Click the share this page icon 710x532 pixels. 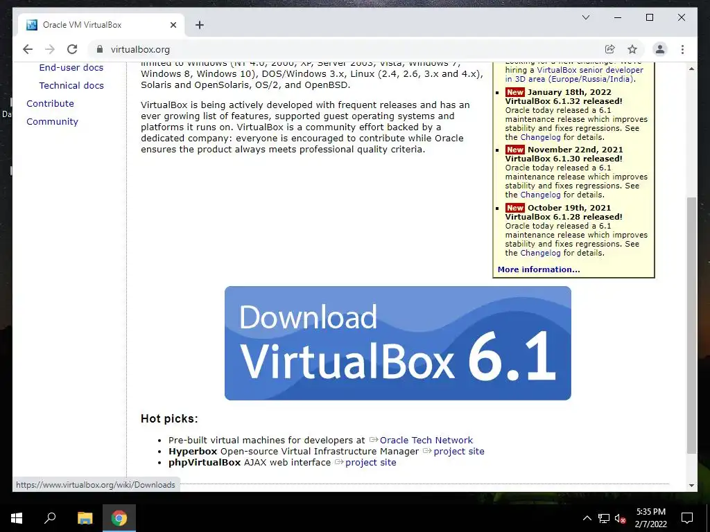[610, 49]
